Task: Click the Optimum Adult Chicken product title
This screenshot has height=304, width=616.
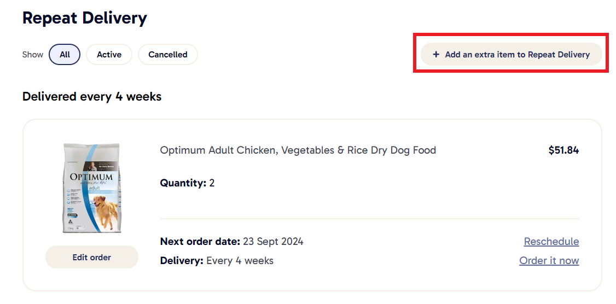Action: click(x=298, y=150)
